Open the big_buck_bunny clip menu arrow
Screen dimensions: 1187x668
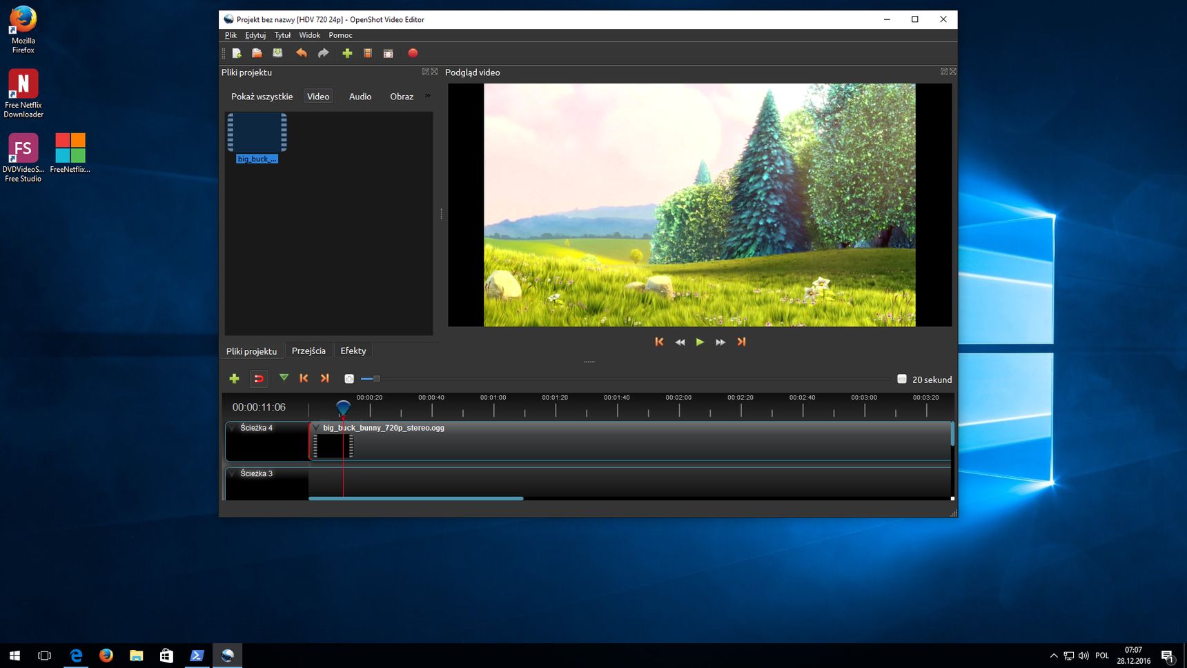coord(316,428)
